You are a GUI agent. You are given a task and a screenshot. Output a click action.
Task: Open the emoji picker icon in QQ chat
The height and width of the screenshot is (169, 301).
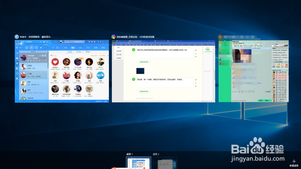click(235, 92)
